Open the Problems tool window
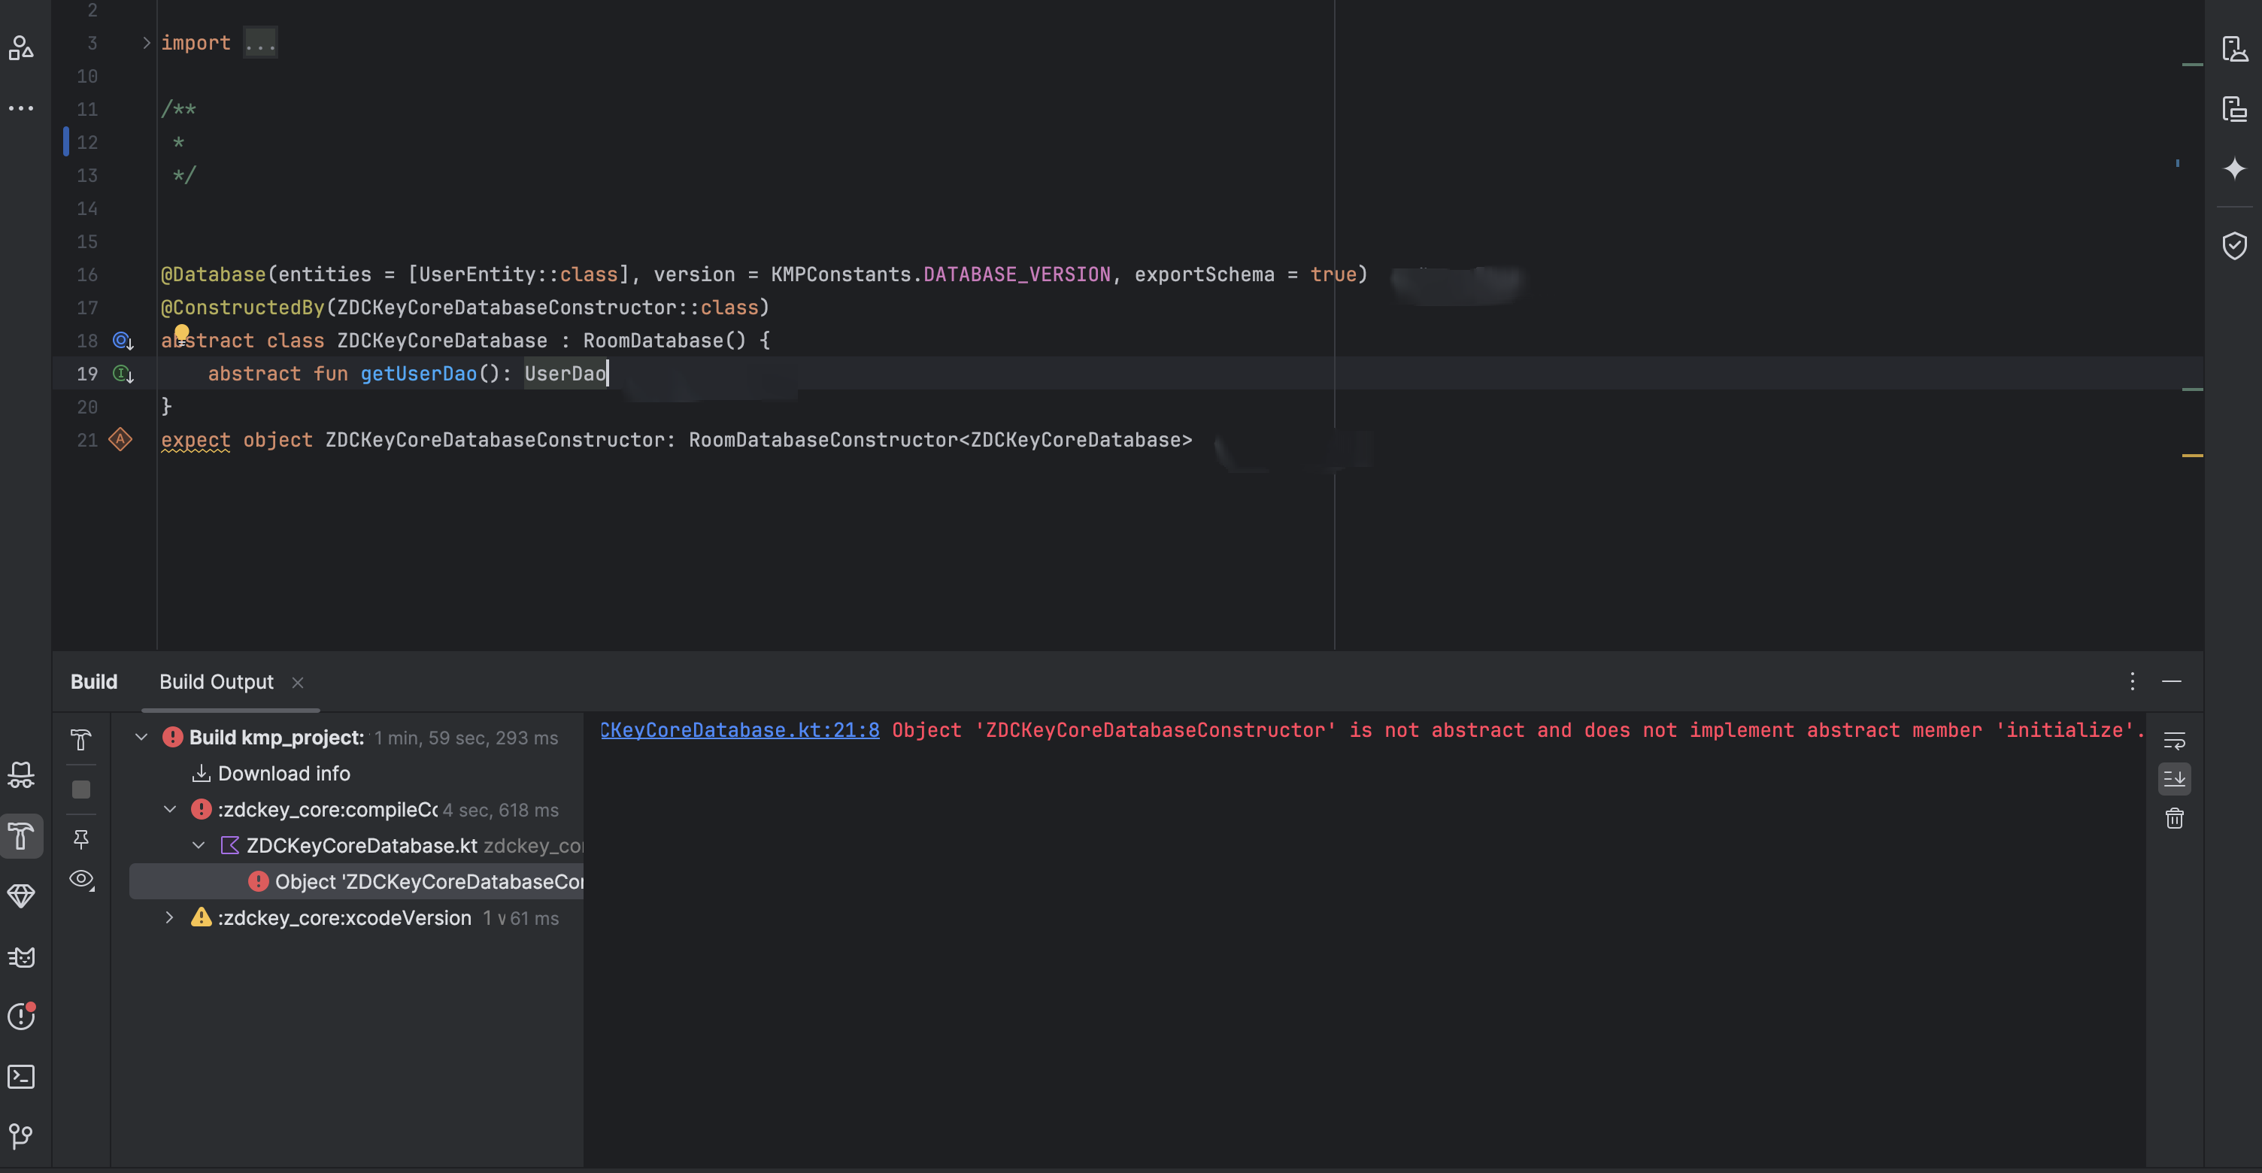This screenshot has width=2262, height=1173. [x=21, y=1017]
